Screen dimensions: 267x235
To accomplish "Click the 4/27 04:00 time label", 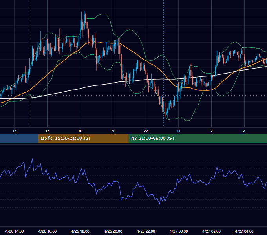I will click(244, 231).
